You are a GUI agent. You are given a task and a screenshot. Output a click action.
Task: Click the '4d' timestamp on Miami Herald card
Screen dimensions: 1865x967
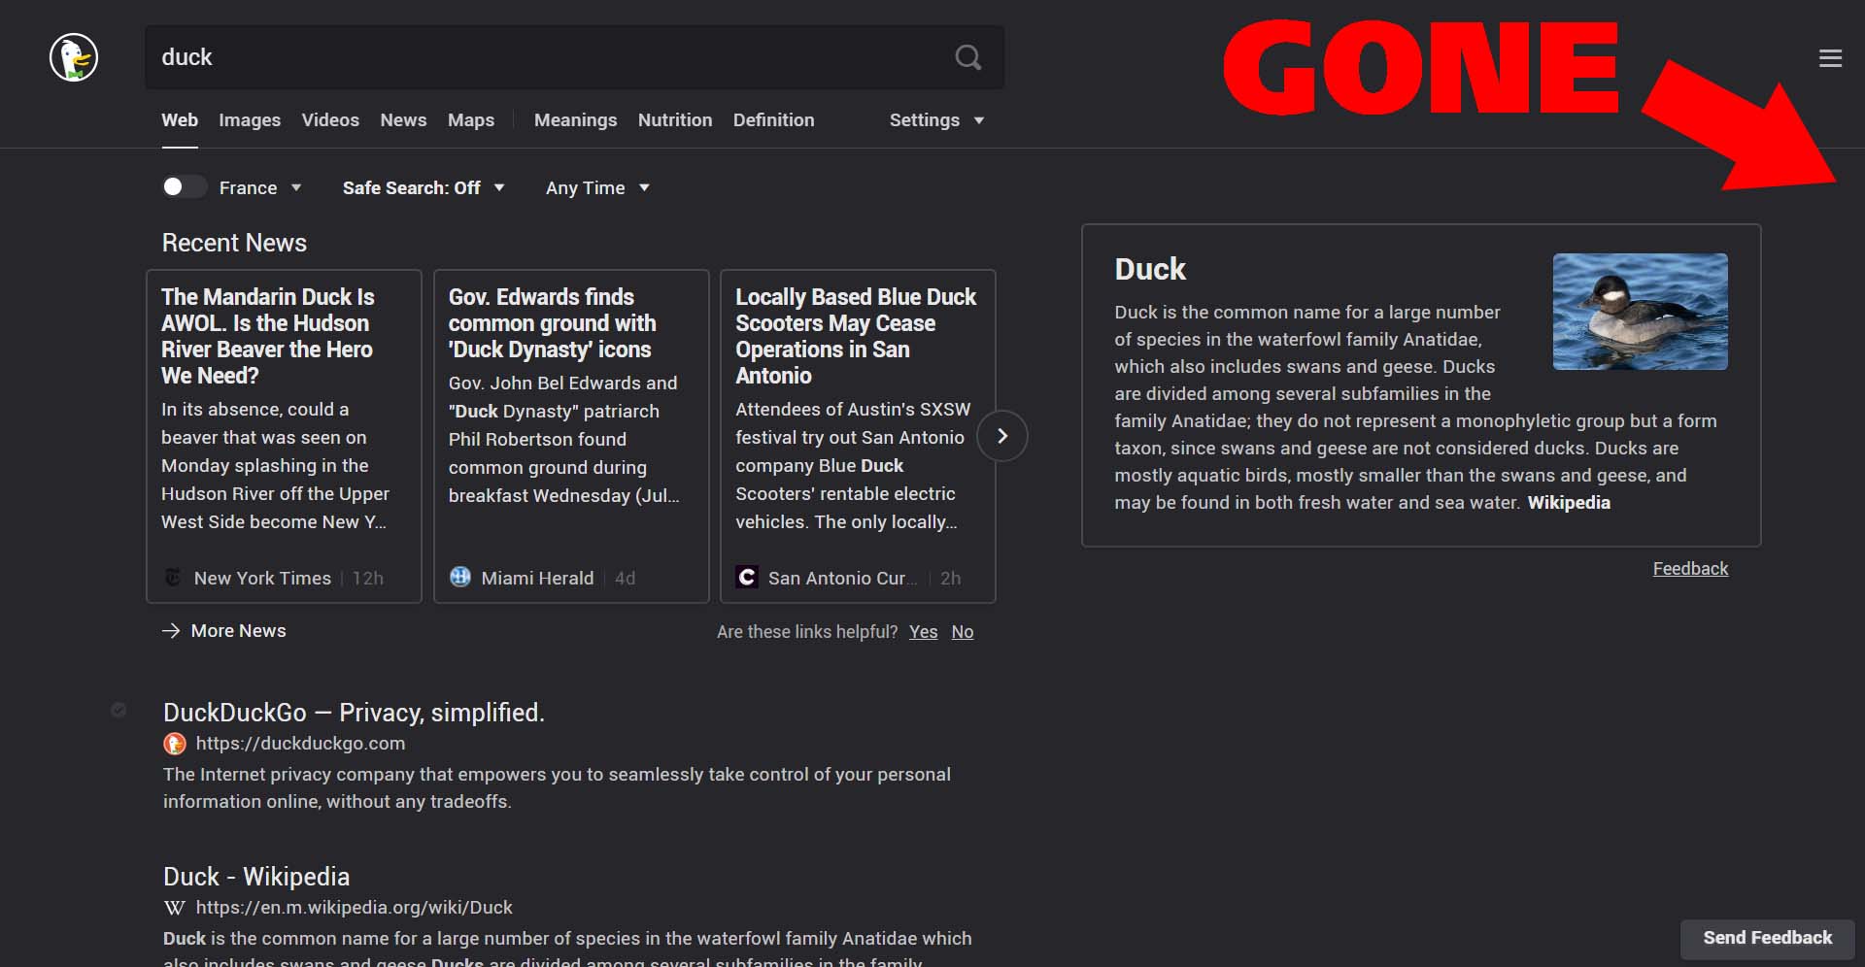[x=626, y=579]
